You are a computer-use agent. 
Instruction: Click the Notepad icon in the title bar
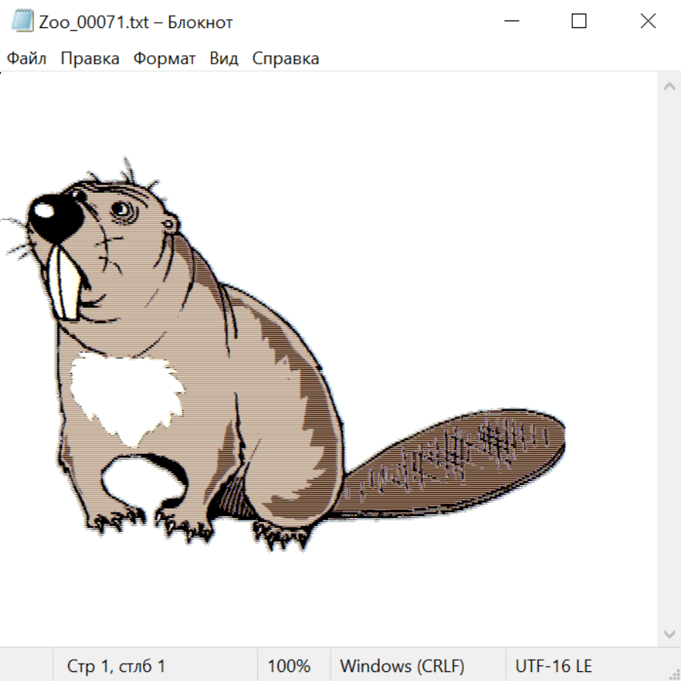tap(21, 21)
